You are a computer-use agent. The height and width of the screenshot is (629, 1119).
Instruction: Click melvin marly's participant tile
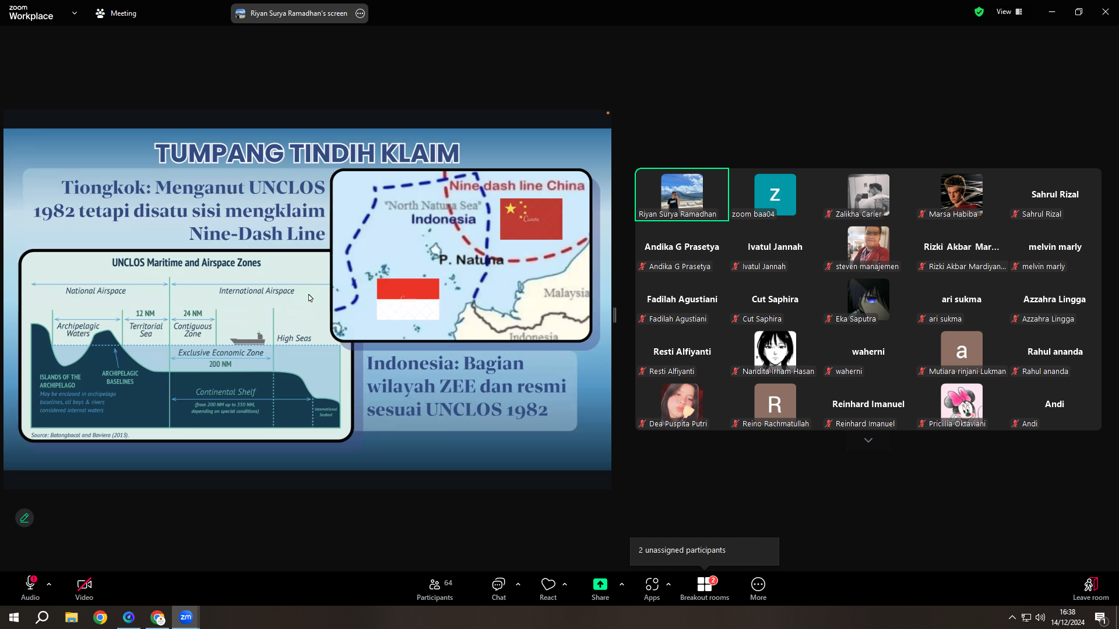[1055, 247]
